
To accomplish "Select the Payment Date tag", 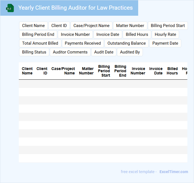I will [165, 43].
